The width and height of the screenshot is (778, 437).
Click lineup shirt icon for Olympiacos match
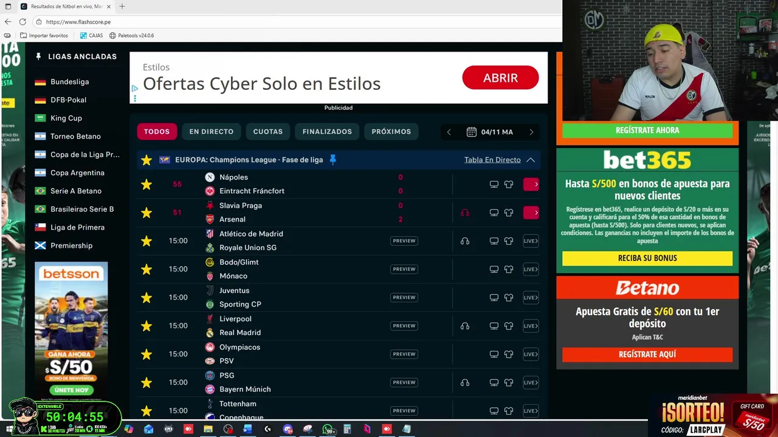pos(509,354)
